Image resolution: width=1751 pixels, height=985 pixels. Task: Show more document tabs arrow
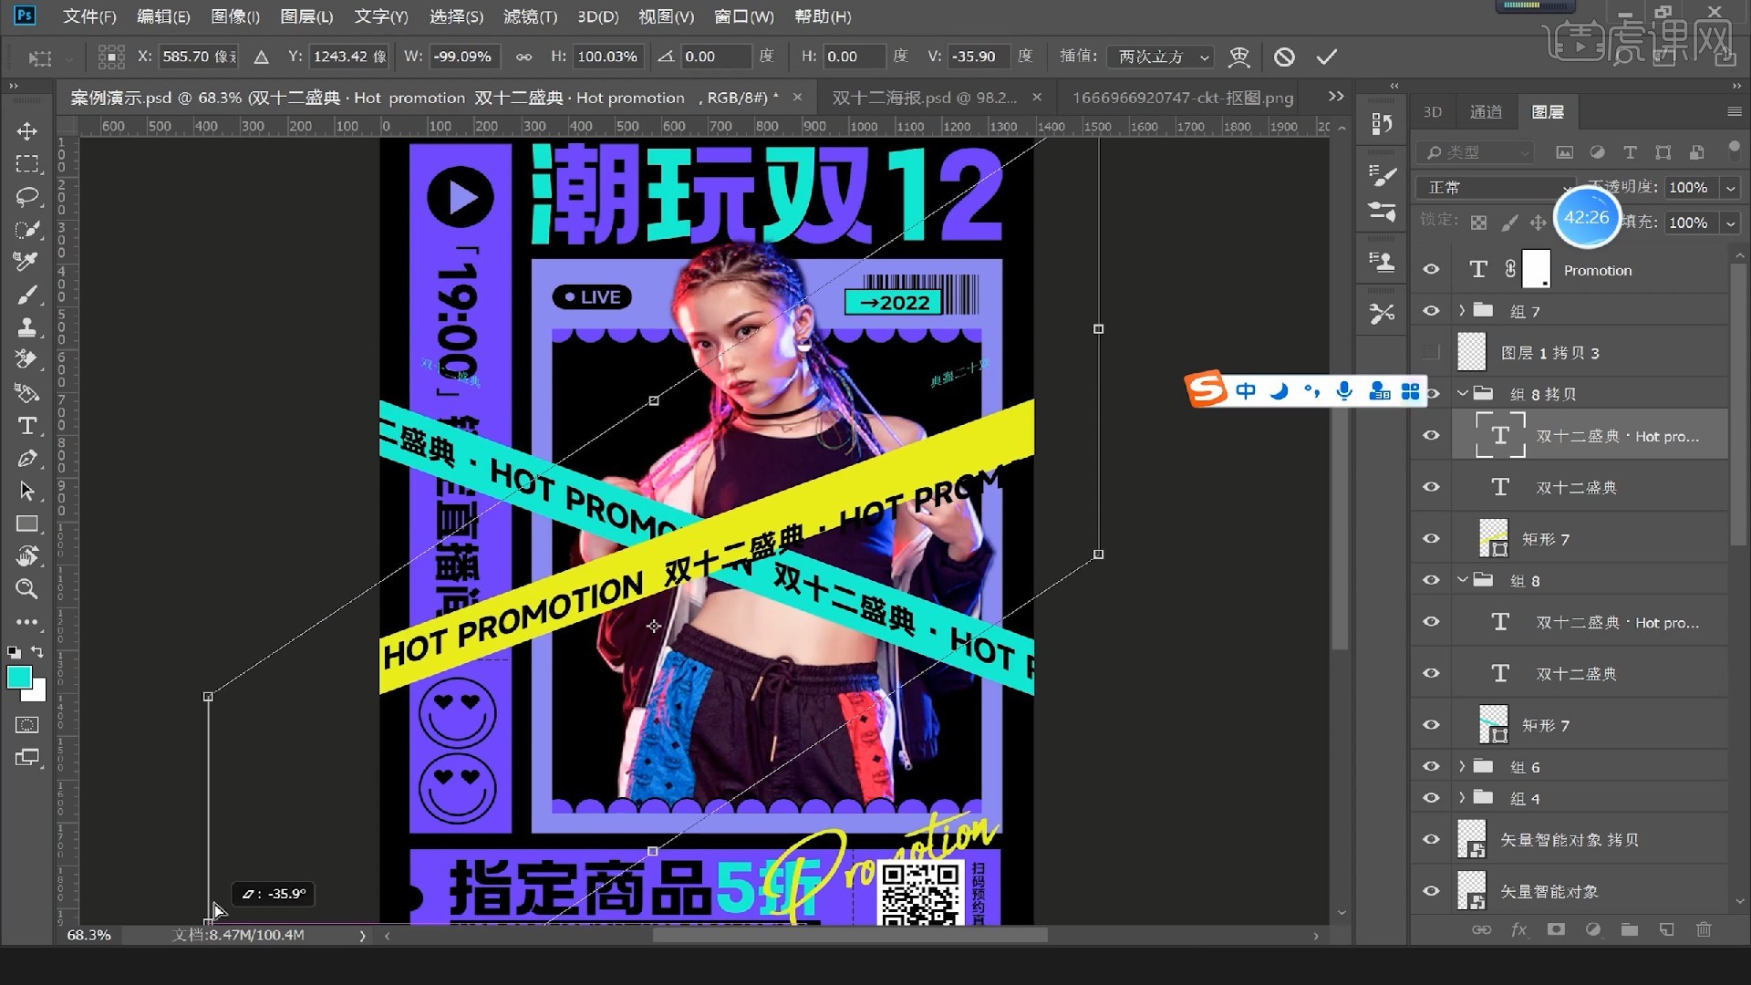[x=1336, y=97]
